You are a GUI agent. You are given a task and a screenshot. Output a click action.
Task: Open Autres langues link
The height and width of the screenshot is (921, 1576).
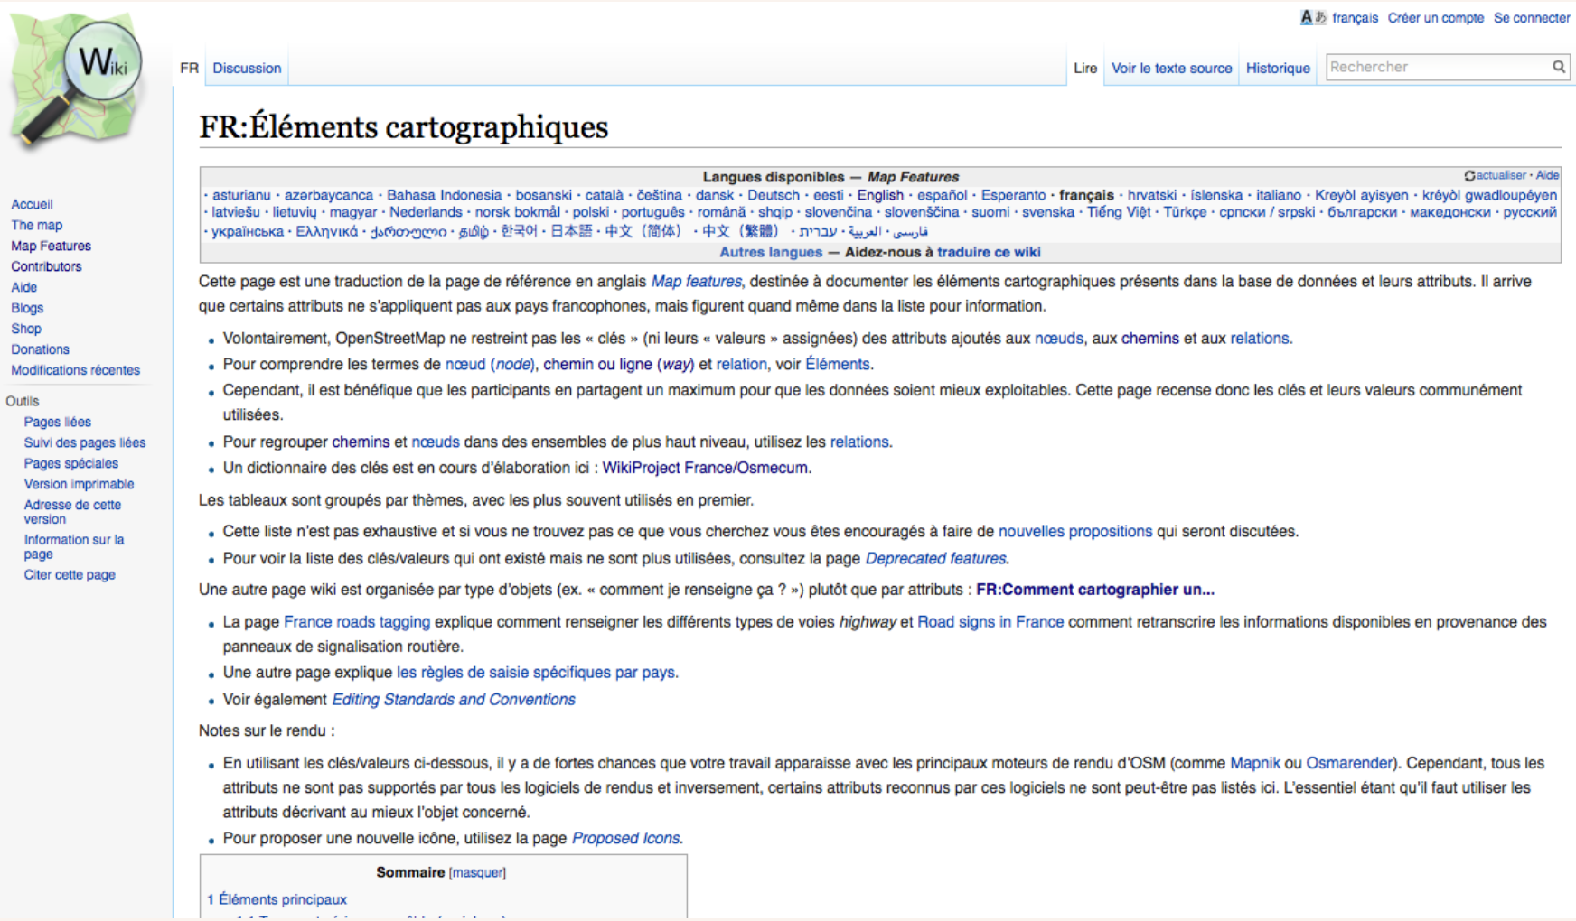[770, 252]
